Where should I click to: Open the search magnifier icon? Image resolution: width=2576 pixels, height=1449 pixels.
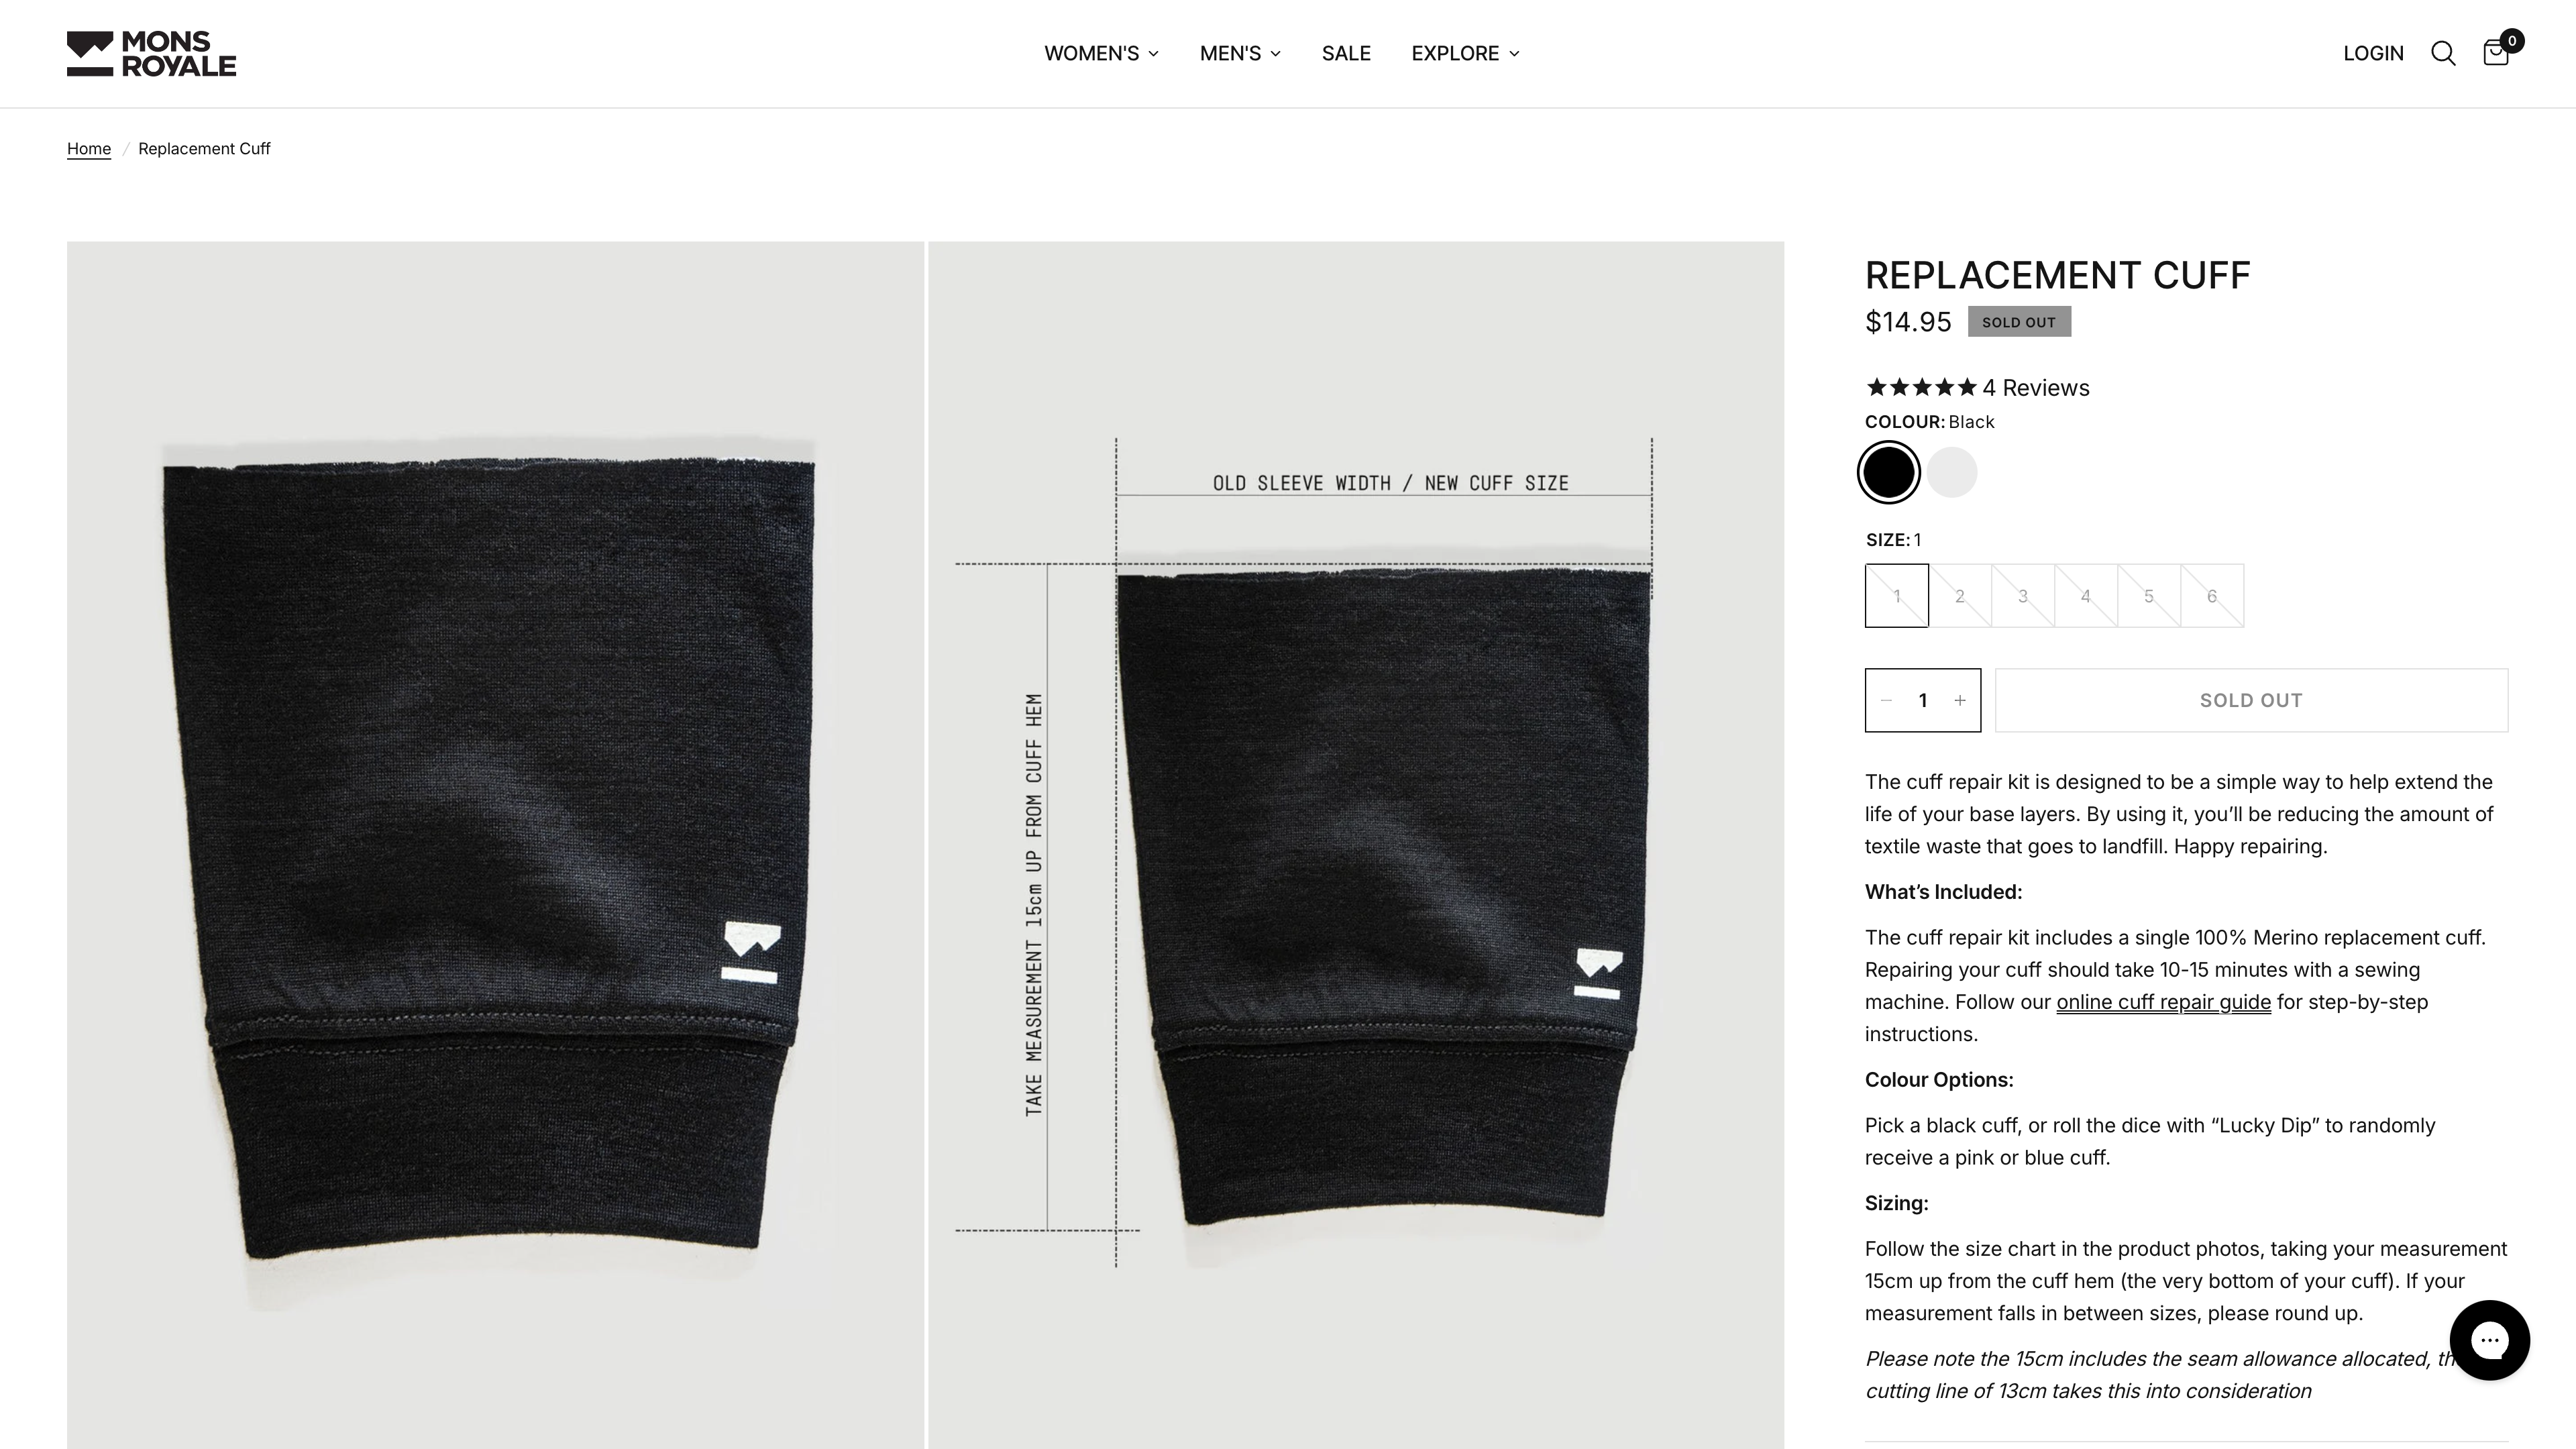[x=2443, y=53]
